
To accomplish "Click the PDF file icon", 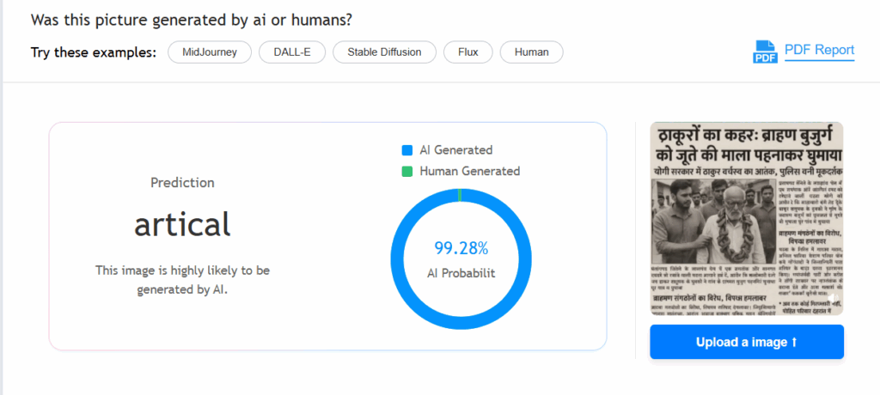I will [x=765, y=52].
